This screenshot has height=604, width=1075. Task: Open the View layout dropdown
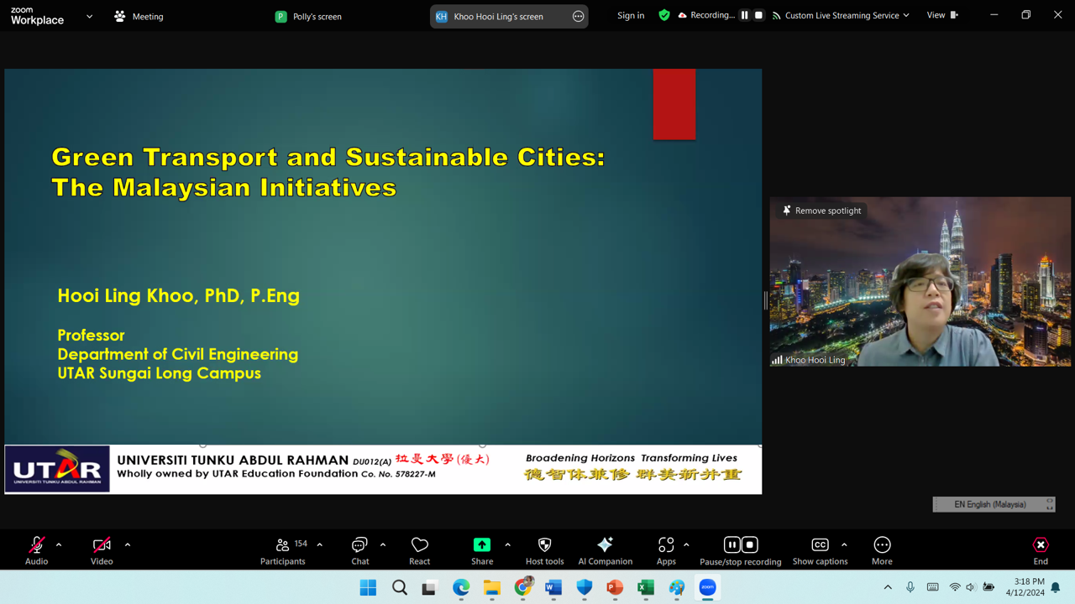(941, 15)
